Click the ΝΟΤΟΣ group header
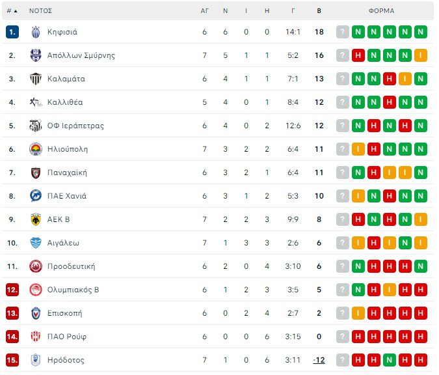 click(40, 11)
